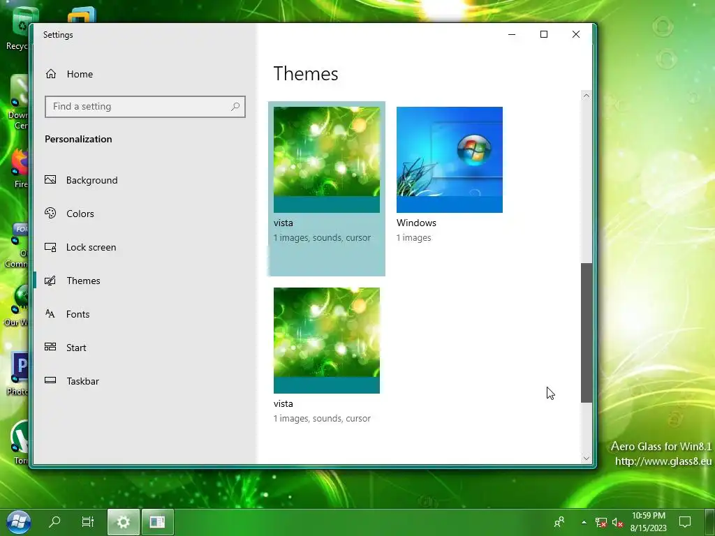Select the highlighted vista theme thumbnail
Image resolution: width=715 pixels, height=536 pixels.
tap(327, 160)
